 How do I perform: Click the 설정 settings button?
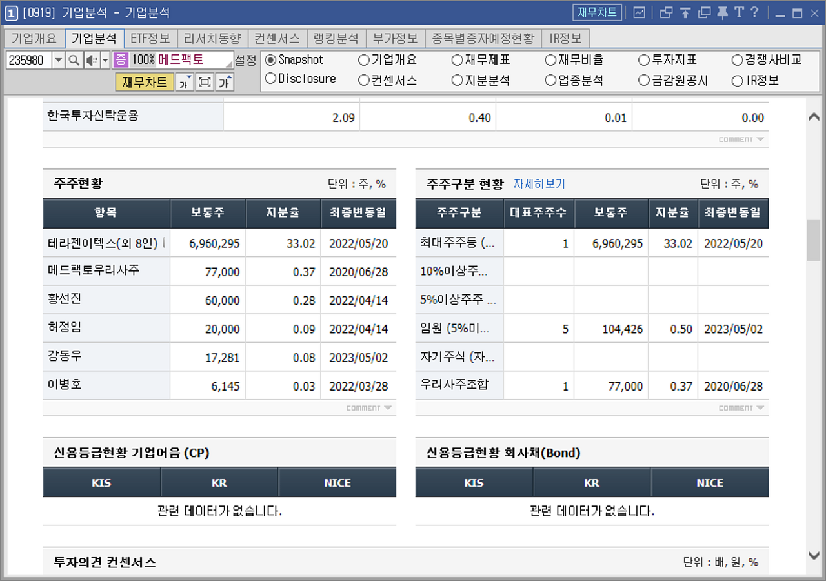click(245, 60)
